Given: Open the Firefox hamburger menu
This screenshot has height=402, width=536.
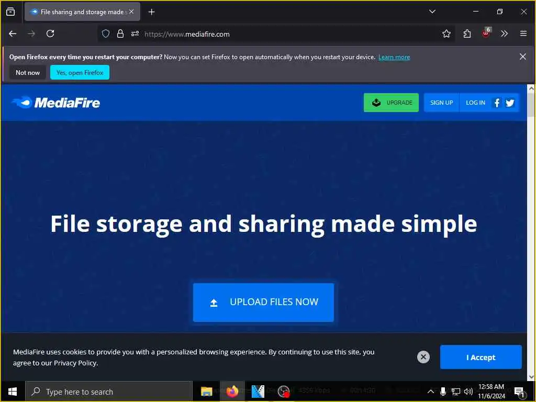Looking at the screenshot, I should (523, 33).
